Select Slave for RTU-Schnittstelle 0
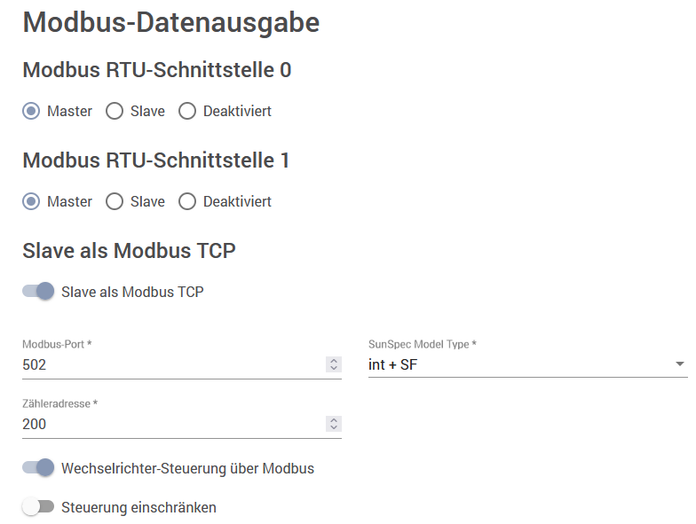This screenshot has width=696, height=524. click(115, 111)
